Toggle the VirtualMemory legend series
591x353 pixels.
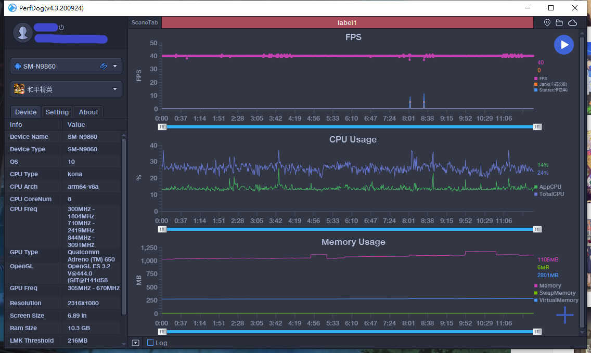[x=558, y=300]
